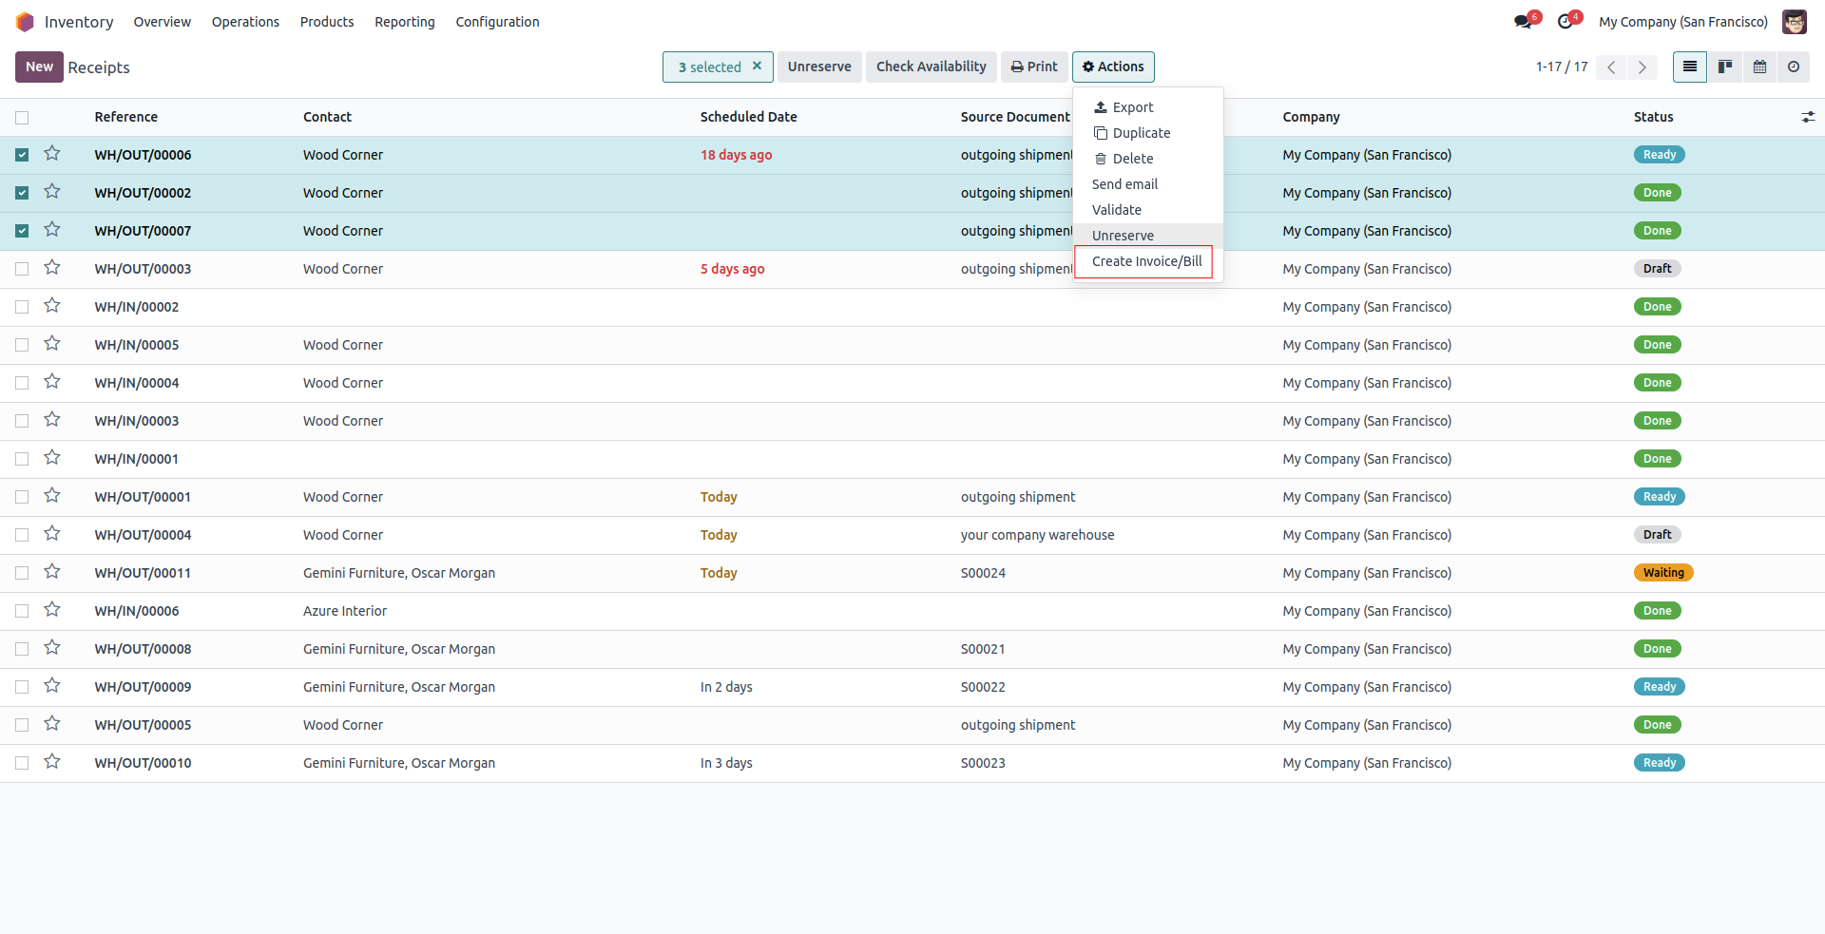Open the messages chat icon

(1523, 22)
